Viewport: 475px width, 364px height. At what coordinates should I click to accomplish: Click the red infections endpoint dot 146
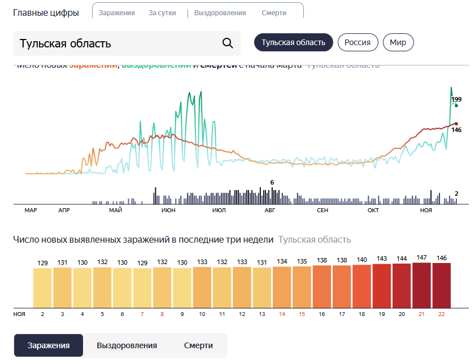coord(456,124)
